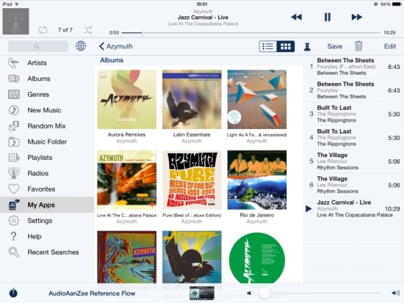Select Jazz Carnival - Live in queue

pos(353,209)
